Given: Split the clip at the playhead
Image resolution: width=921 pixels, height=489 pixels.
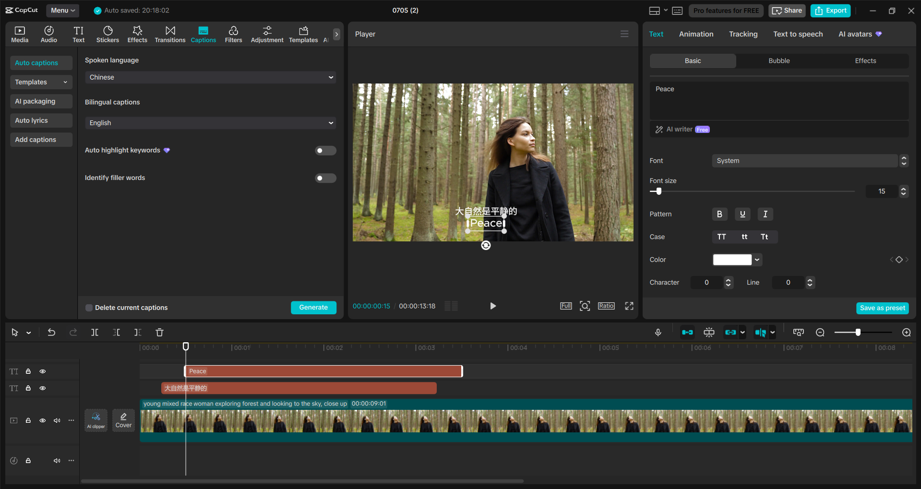Looking at the screenshot, I should tap(95, 332).
